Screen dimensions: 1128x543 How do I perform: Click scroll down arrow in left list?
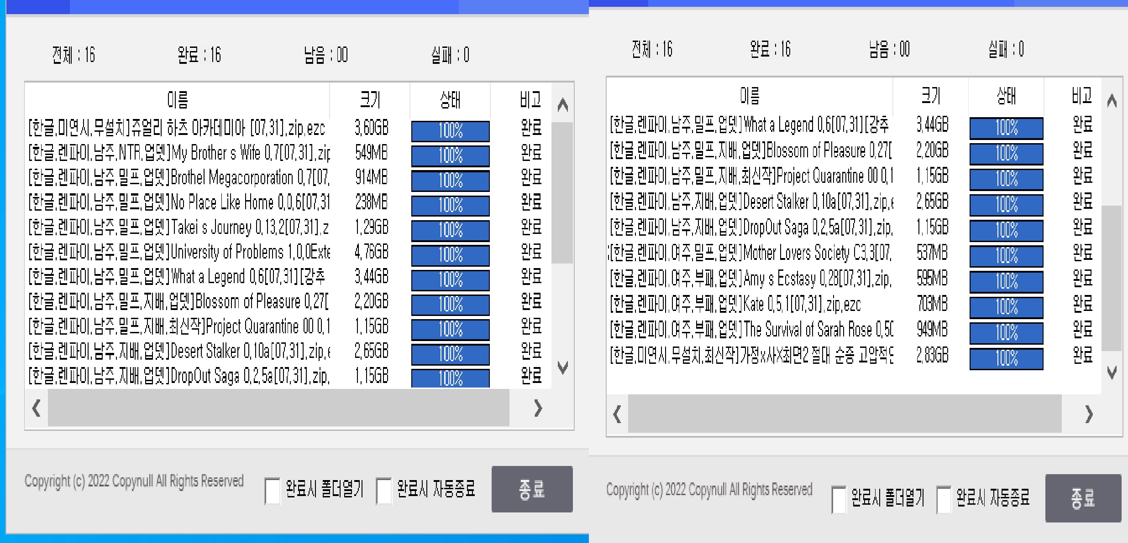[x=563, y=367]
